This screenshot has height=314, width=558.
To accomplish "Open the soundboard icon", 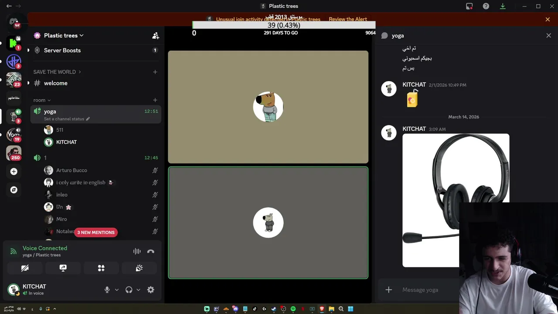I will click(x=139, y=268).
